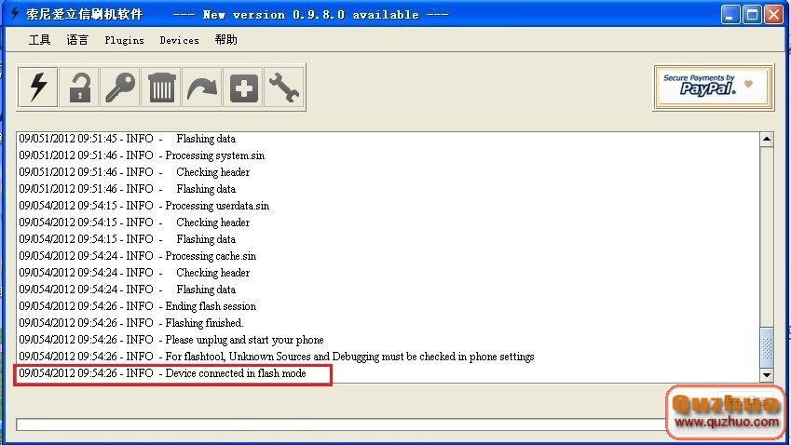The height and width of the screenshot is (445, 791).
Task: Open the Plugins menu
Action: [124, 40]
